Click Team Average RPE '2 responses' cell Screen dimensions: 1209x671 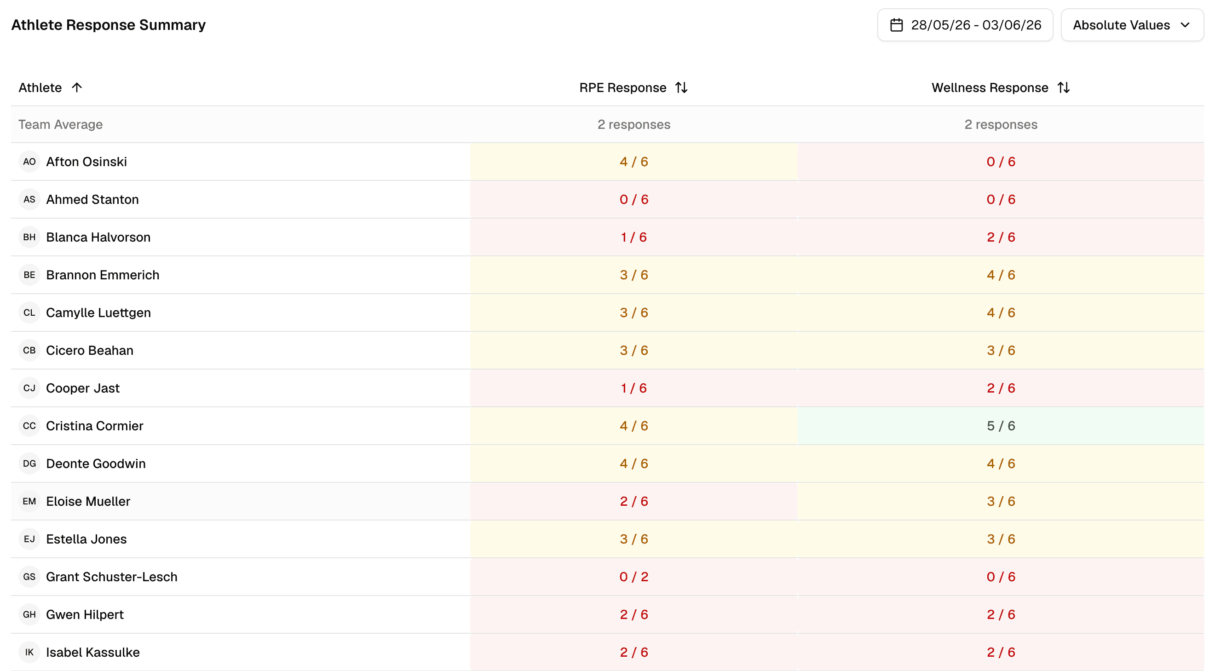click(634, 124)
